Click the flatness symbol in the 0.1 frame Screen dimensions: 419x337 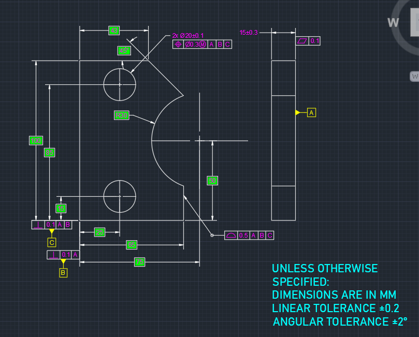302,41
